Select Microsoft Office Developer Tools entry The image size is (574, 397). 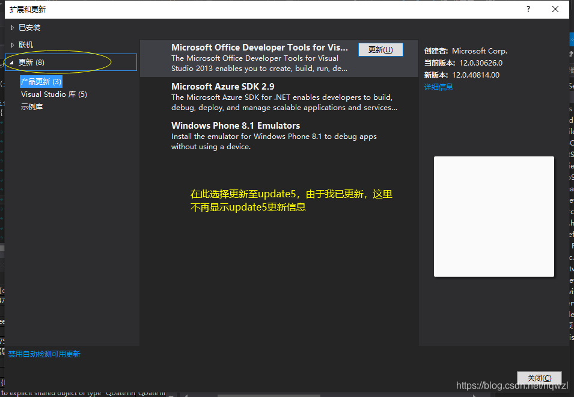pyautogui.click(x=279, y=58)
